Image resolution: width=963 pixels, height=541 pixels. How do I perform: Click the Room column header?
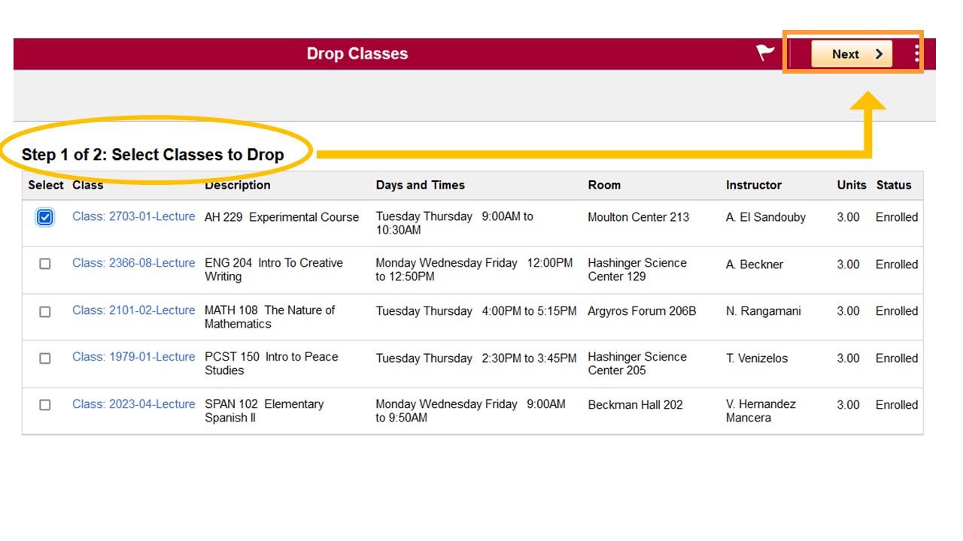tap(604, 185)
